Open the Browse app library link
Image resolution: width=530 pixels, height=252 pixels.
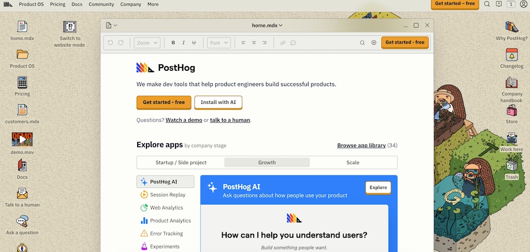[x=361, y=146]
